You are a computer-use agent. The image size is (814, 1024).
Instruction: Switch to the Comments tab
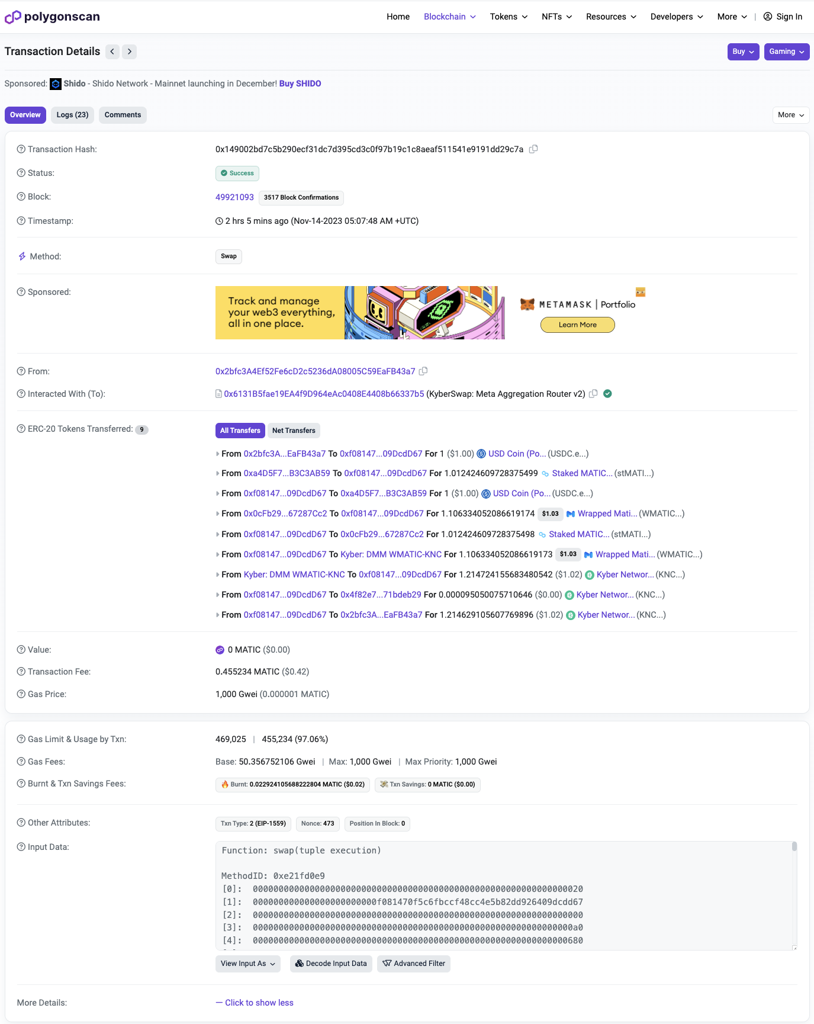click(x=123, y=115)
